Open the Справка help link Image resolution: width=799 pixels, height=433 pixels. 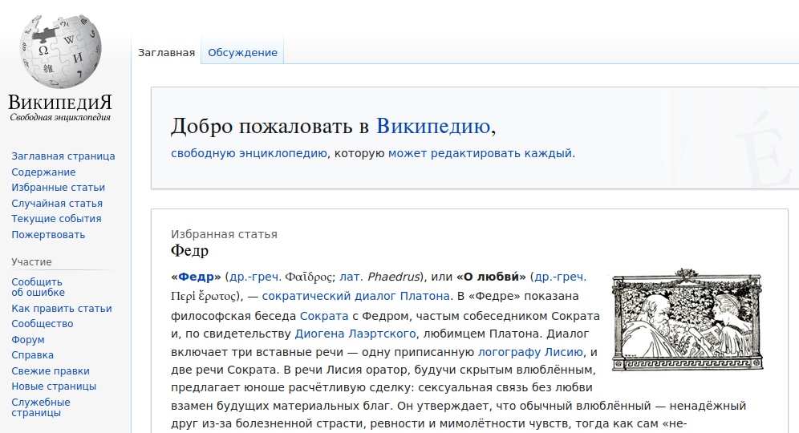coord(33,355)
